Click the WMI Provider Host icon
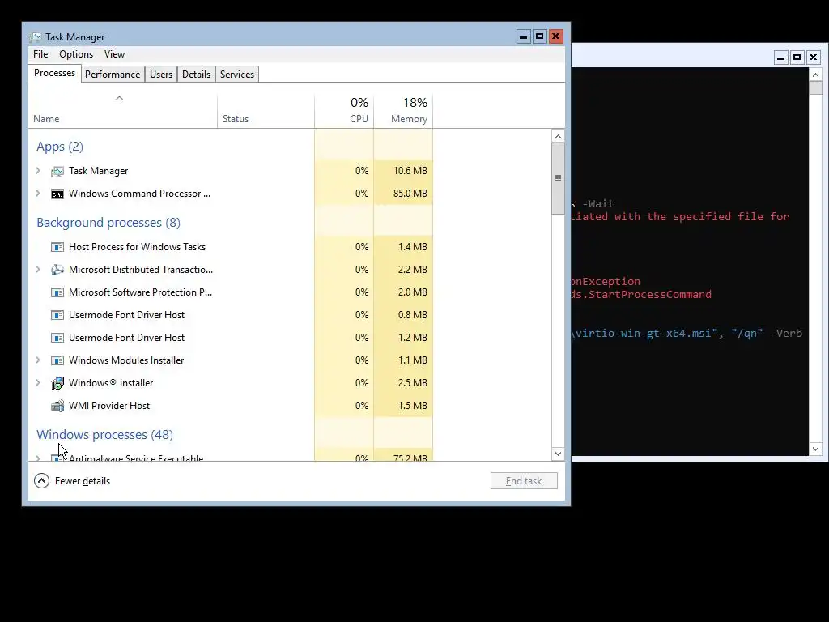 pyautogui.click(x=57, y=406)
